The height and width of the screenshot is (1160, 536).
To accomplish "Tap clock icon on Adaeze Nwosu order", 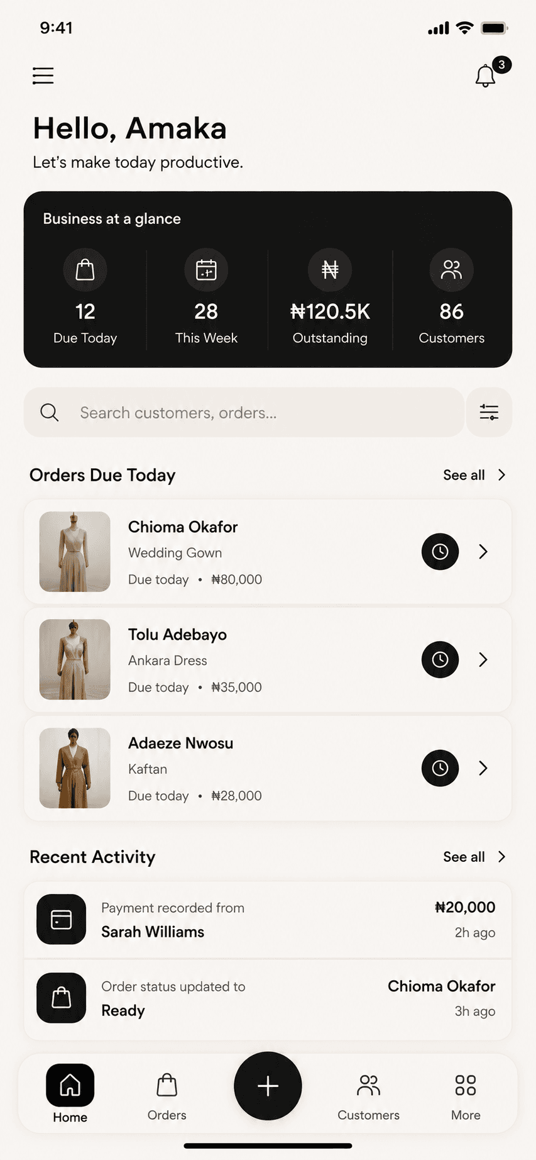I will (x=440, y=768).
